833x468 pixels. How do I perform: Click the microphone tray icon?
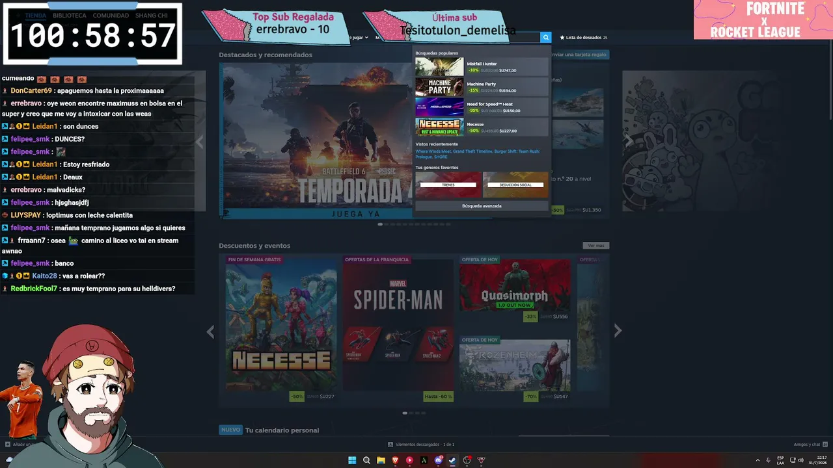[768, 460]
